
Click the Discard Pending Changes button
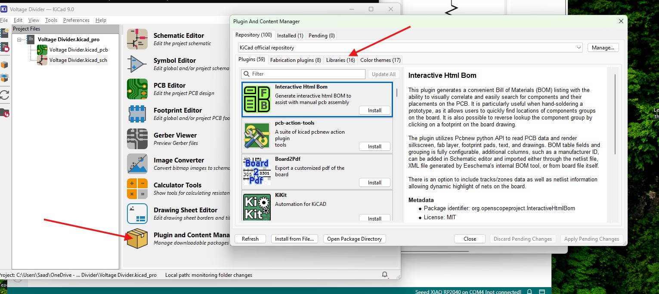[x=523, y=239]
